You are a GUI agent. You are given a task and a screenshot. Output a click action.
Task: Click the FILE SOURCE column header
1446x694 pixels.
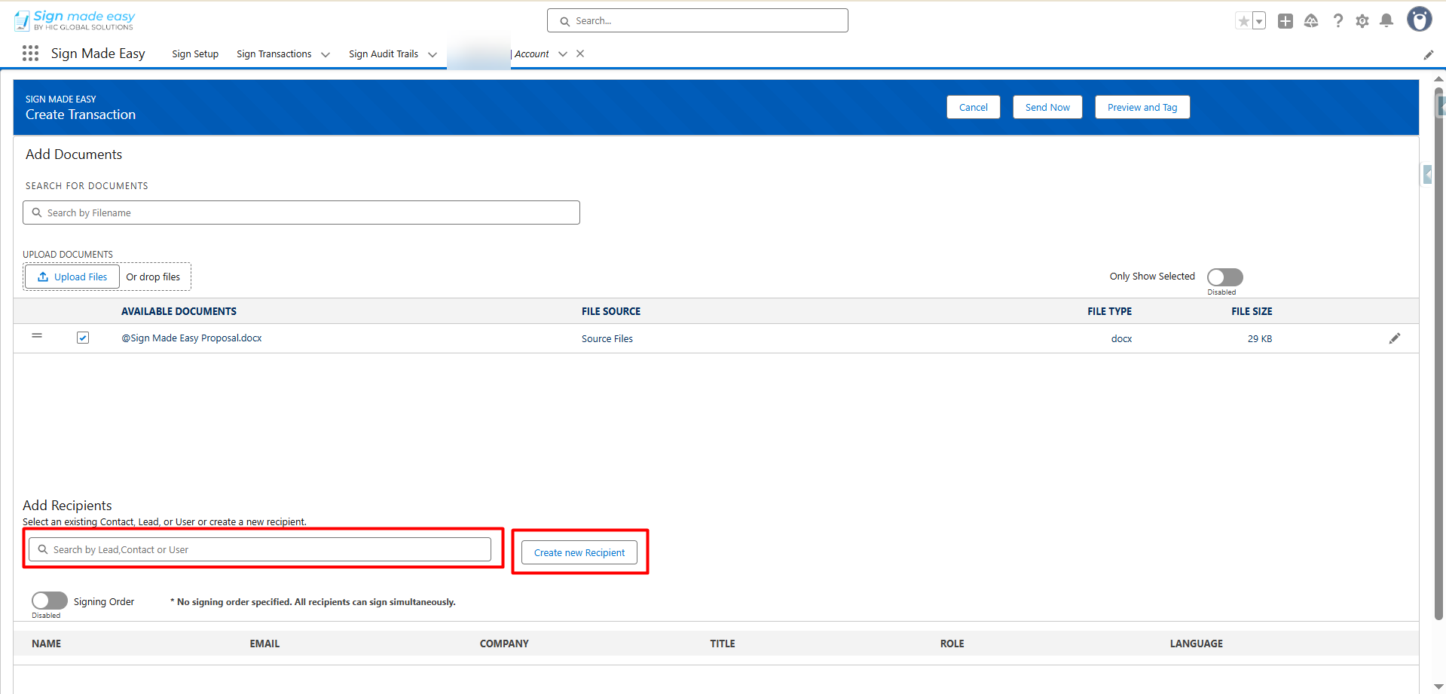611,311
